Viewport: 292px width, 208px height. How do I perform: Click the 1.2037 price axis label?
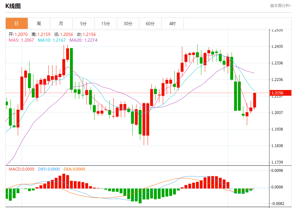pyautogui.click(x=277, y=113)
